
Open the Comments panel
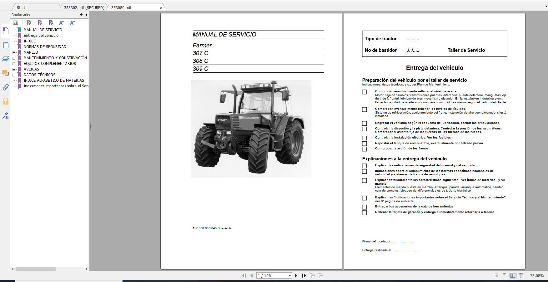pyautogui.click(x=5, y=73)
